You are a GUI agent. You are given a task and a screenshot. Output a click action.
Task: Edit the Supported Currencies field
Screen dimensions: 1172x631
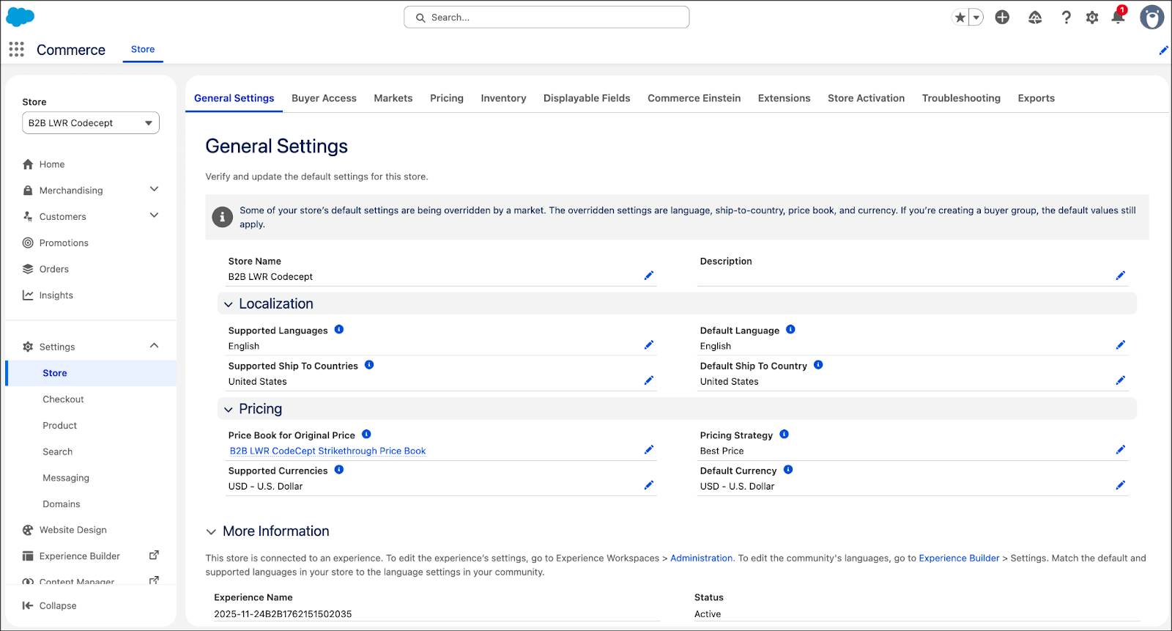[x=648, y=485]
